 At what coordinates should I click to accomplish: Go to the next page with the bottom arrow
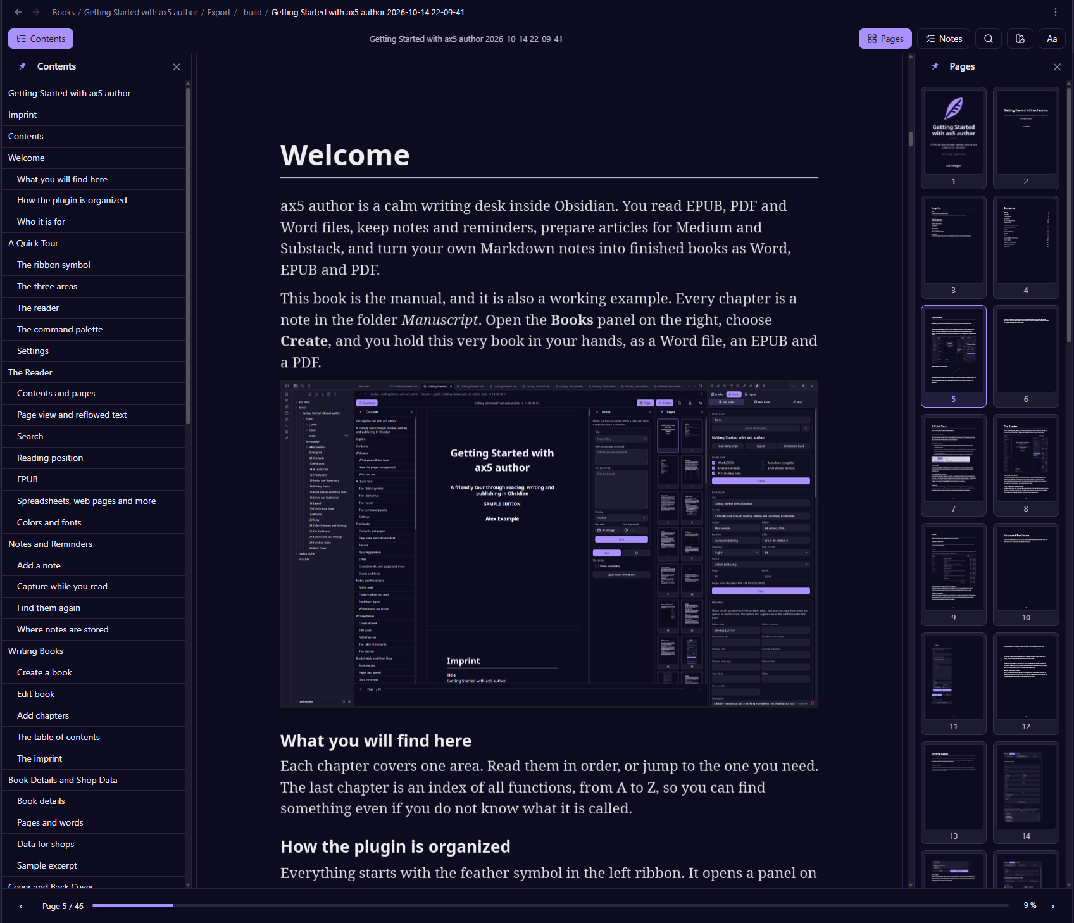coord(1053,907)
